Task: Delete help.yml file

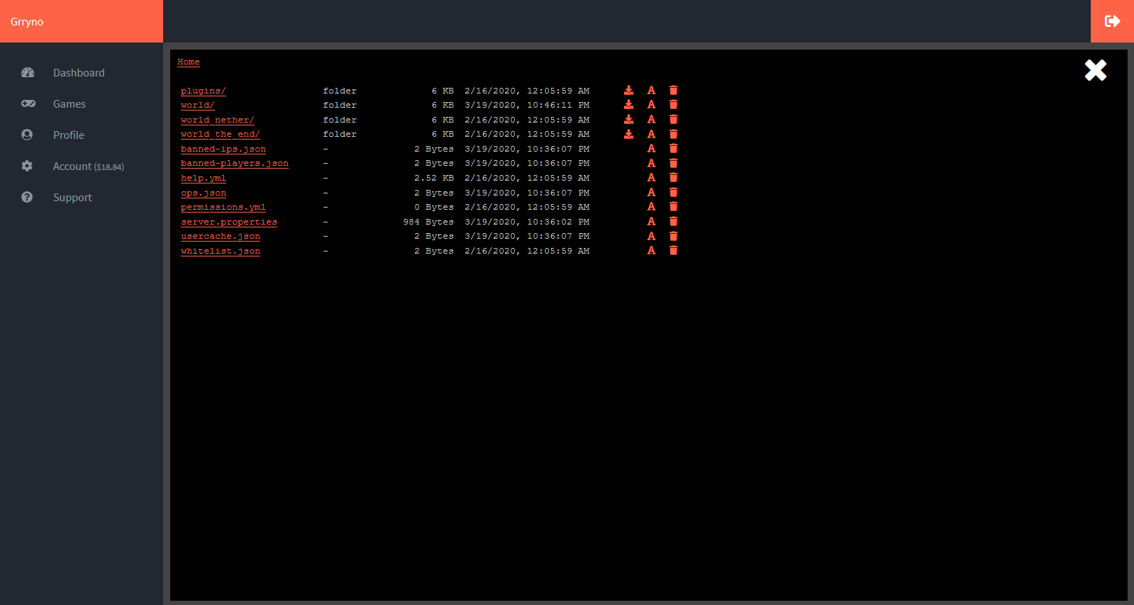Action: (674, 178)
